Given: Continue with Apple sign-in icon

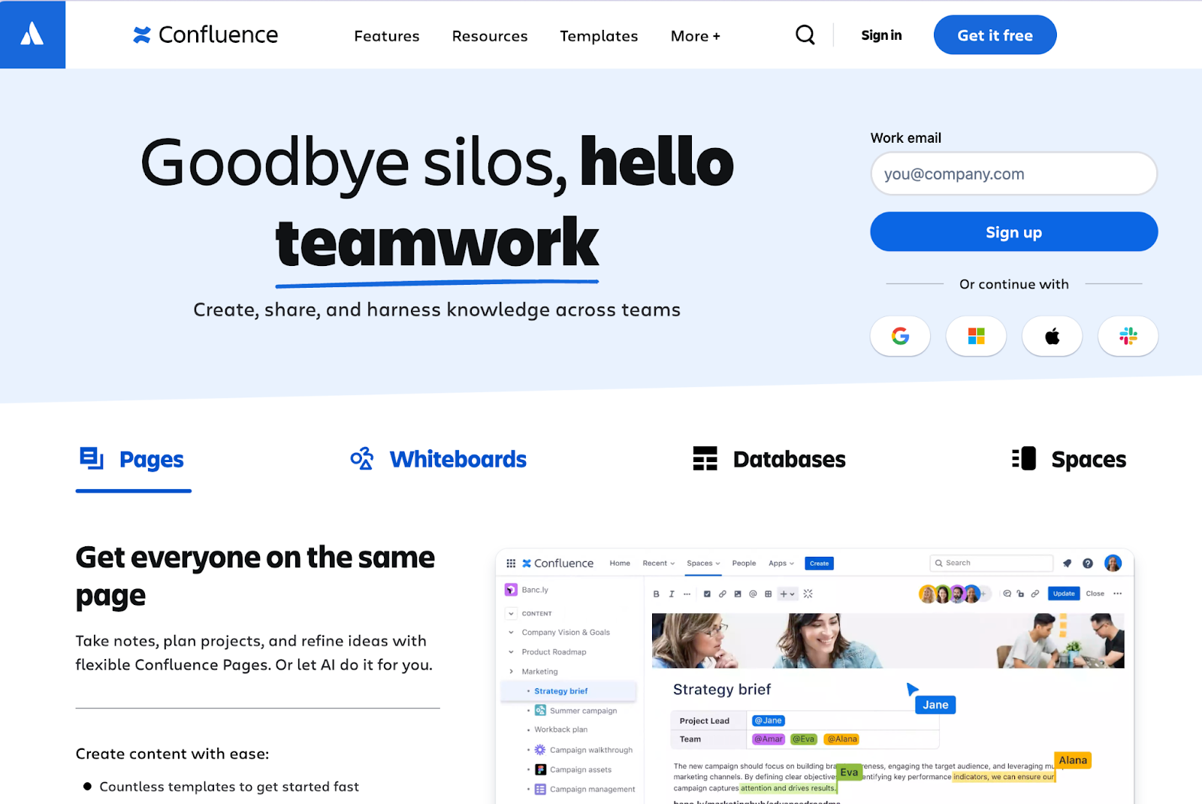Looking at the screenshot, I should point(1052,336).
